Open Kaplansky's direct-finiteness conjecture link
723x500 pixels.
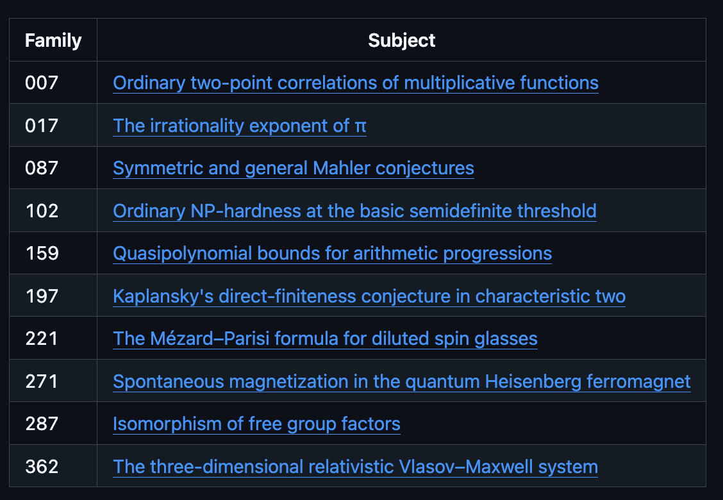[369, 296]
